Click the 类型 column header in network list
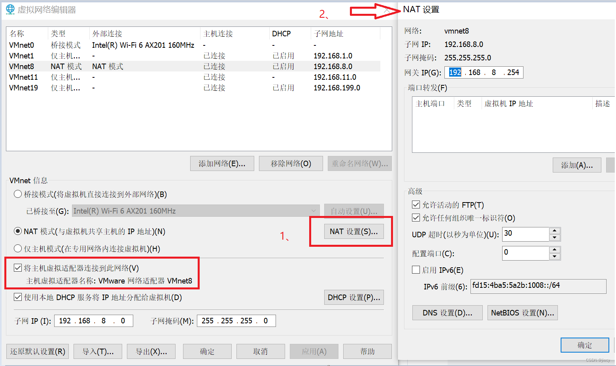Screen dimensions: 616x366 [x=69, y=34]
